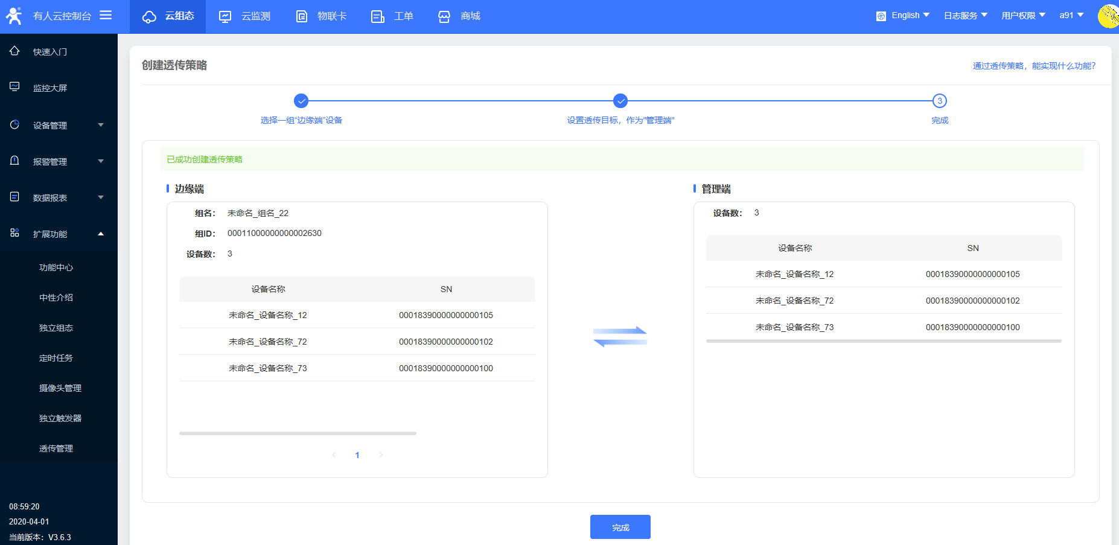This screenshot has width=1119, height=545.
Task: Toggle the sidebar hamburger menu
Action: (x=106, y=15)
